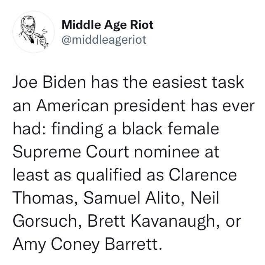Click the name "Clarence" in the tweet
The width and height of the screenshot is (265, 265).
click(x=203, y=175)
